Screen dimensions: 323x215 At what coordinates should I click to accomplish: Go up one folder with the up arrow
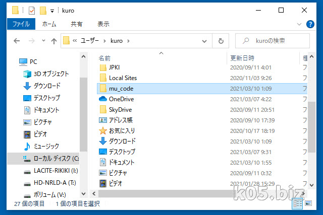54,41
